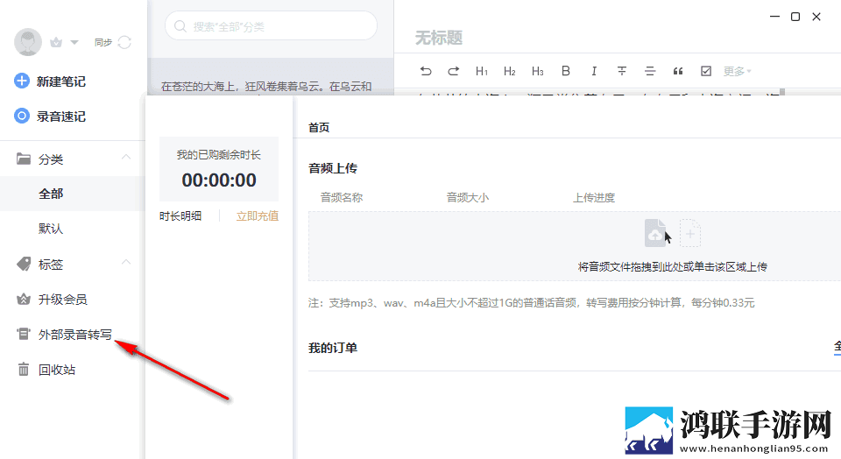This screenshot has height=459, width=841.
Task: Click the 我的订单 heading
Action: [333, 348]
